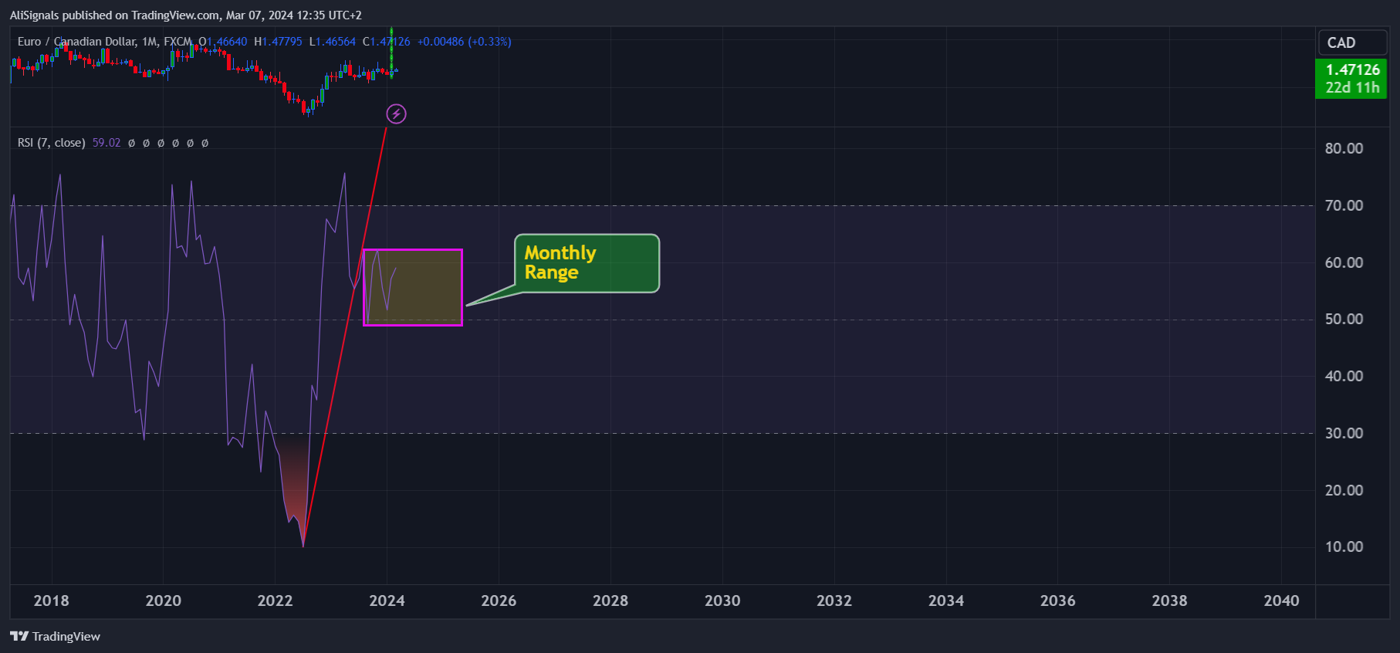This screenshot has width=1400, height=653.
Task: Click the 2018 time axis label
Action: 52,601
